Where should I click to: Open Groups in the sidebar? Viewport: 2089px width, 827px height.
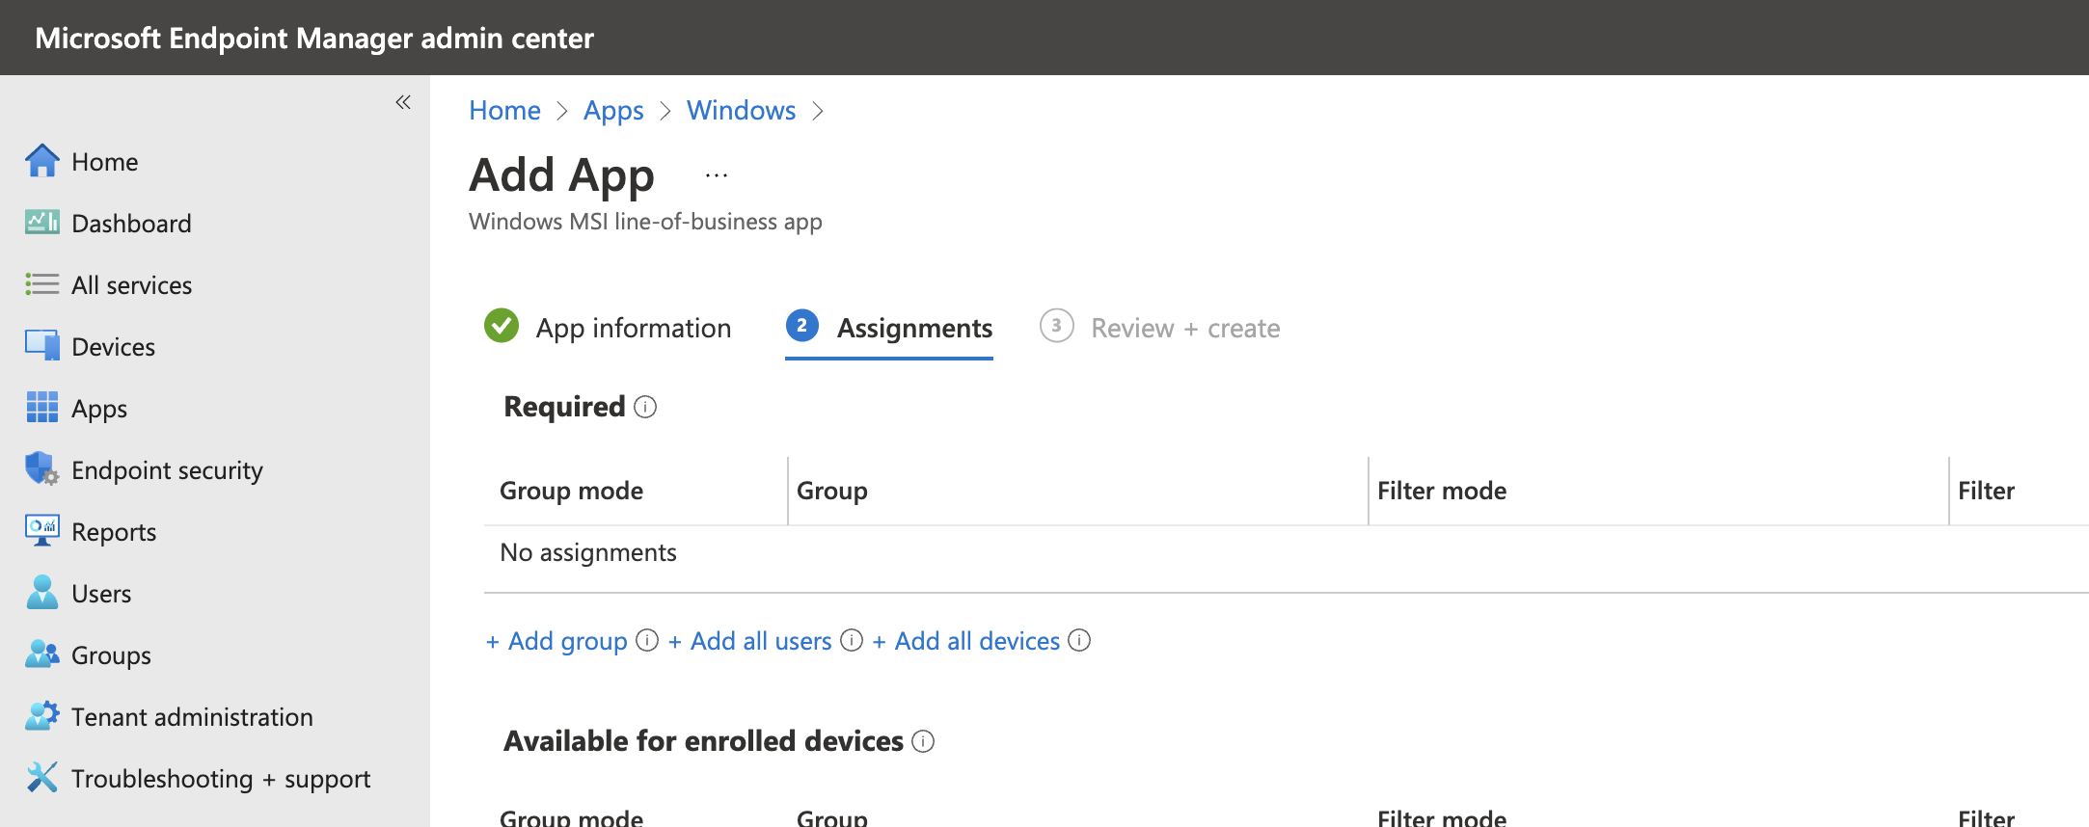pyautogui.click(x=111, y=655)
